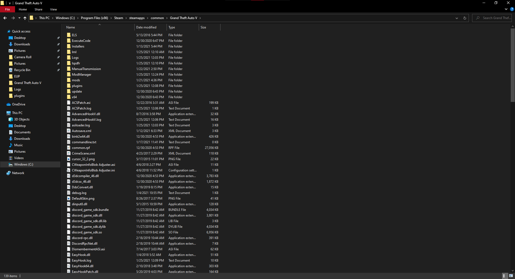Click the scrollbar up arrow
The width and height of the screenshot is (515, 279).
[x=513, y=26]
